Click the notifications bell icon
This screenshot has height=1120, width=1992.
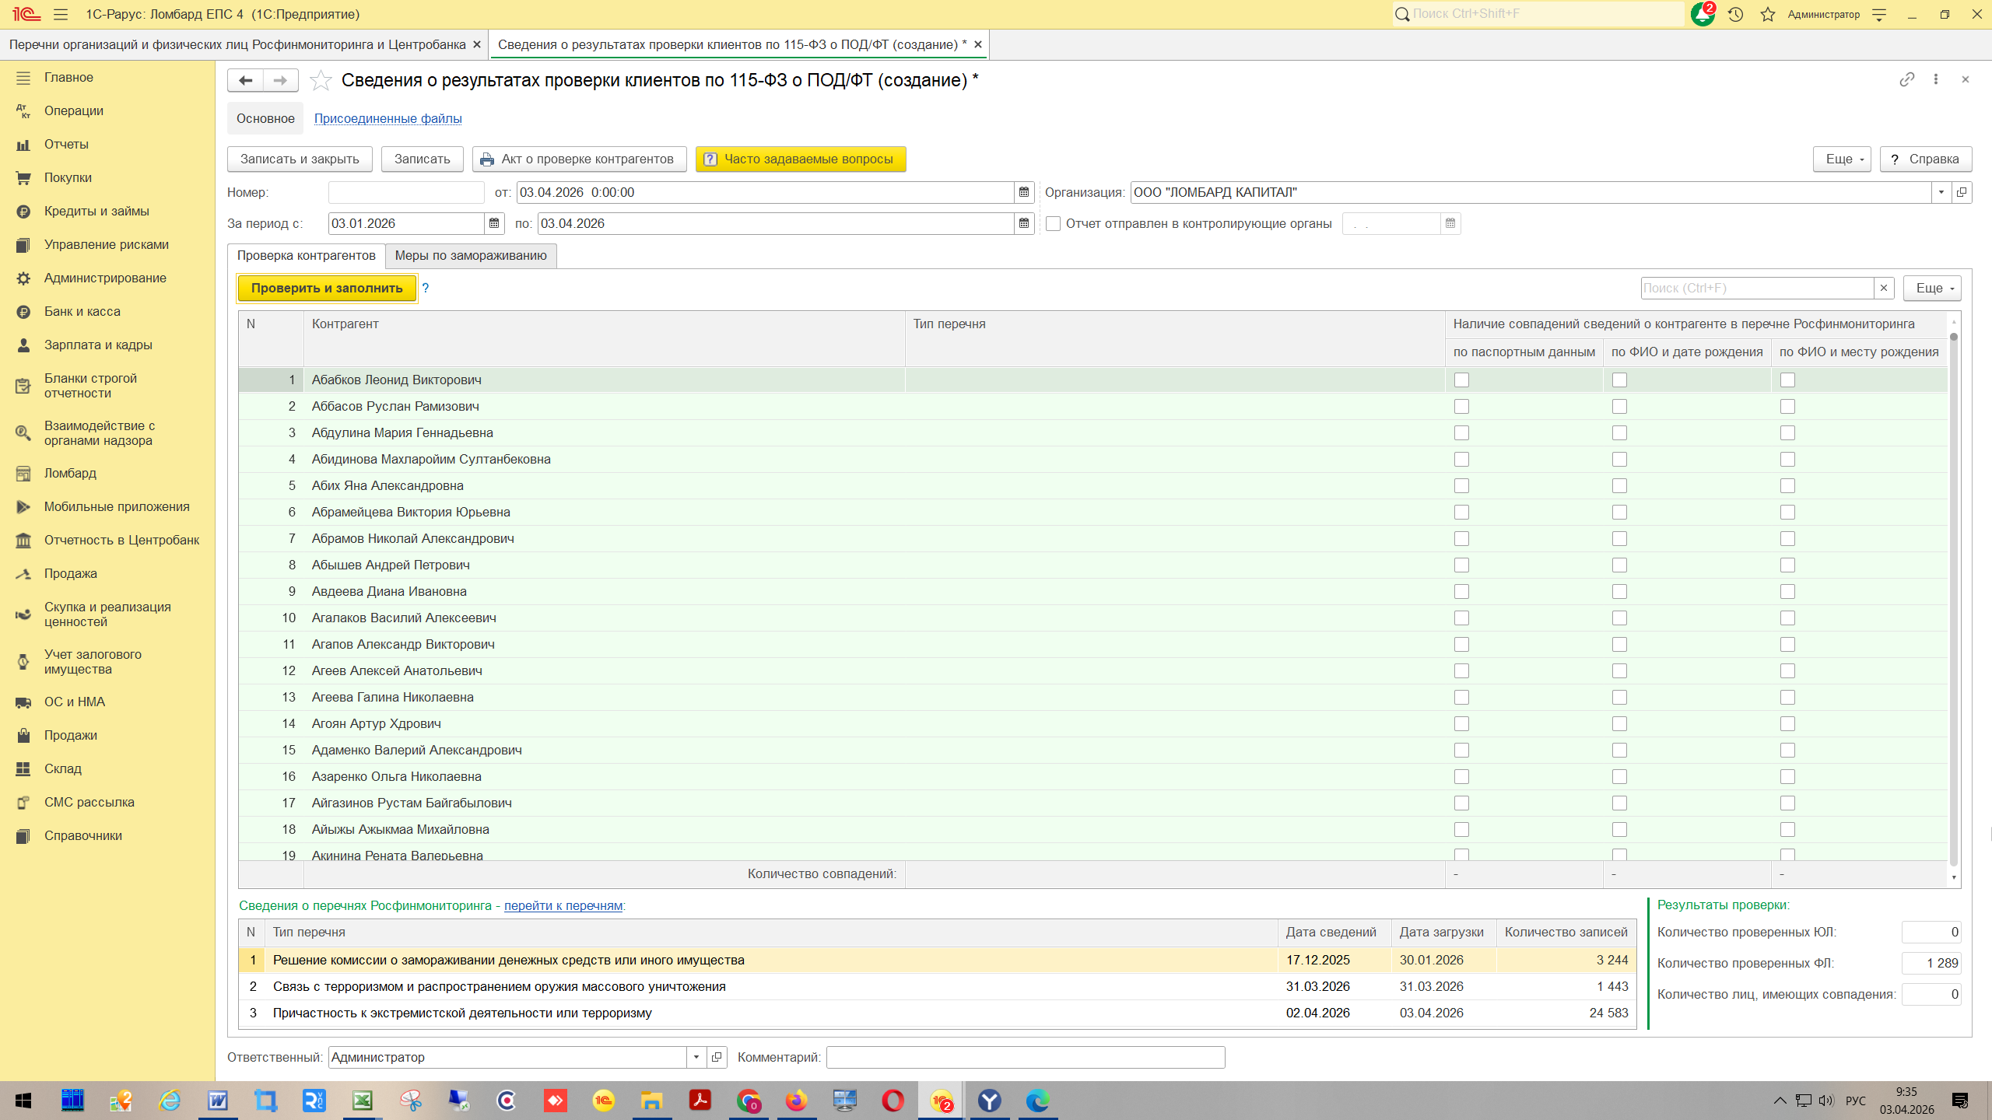[x=1703, y=14]
